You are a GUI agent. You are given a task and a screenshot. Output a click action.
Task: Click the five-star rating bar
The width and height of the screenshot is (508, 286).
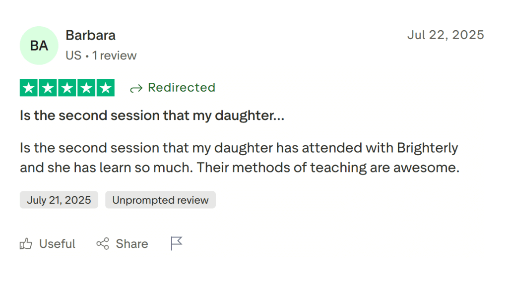[x=67, y=87]
